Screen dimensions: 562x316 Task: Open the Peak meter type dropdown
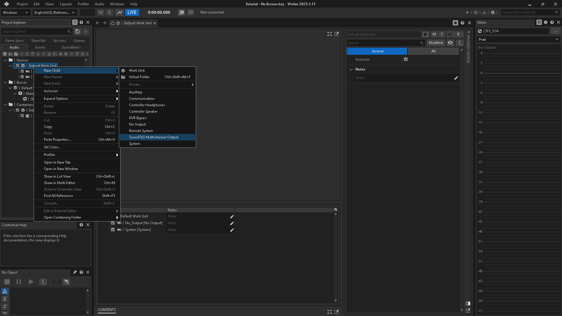coord(518,39)
